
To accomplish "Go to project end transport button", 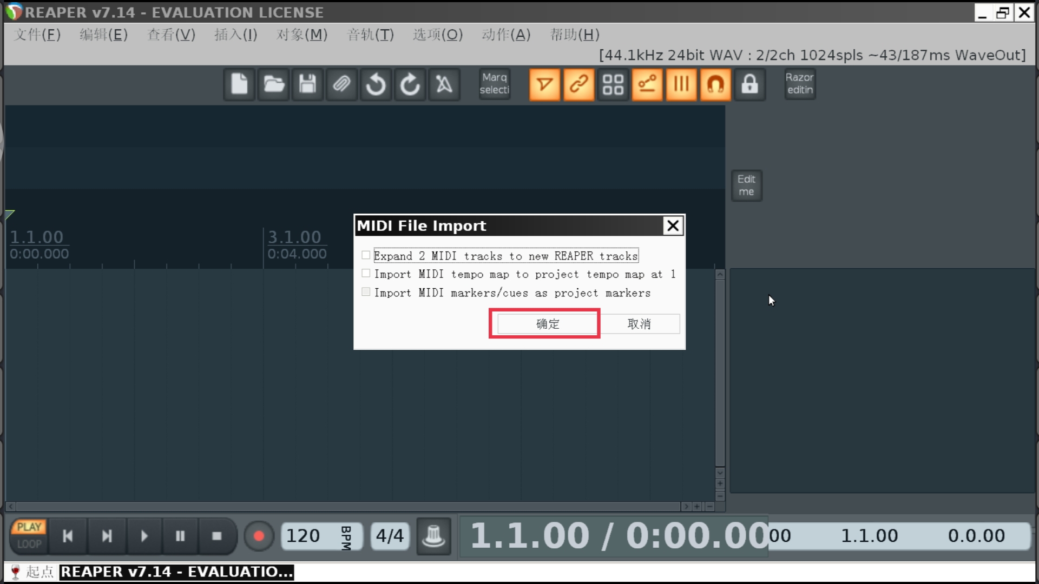I will coord(107,536).
